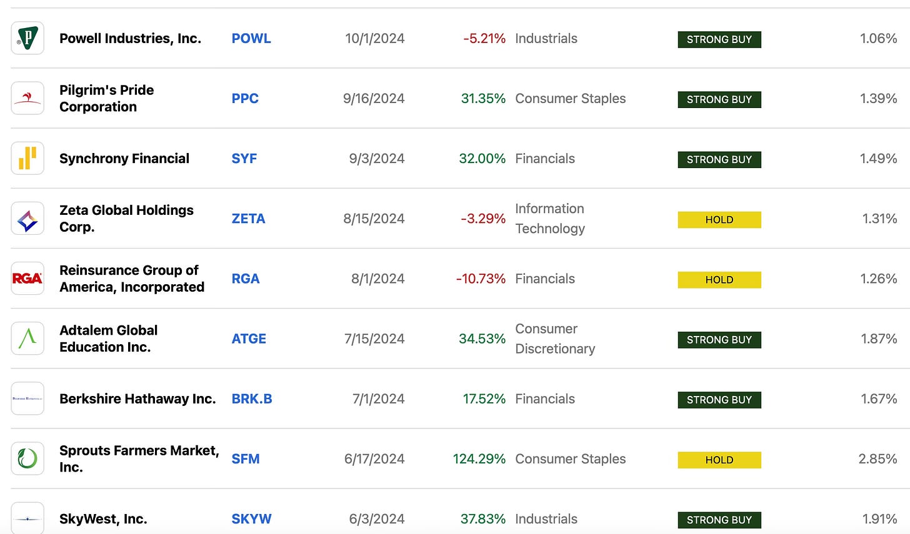Select the Reinsurance Group of America company name

[132, 279]
